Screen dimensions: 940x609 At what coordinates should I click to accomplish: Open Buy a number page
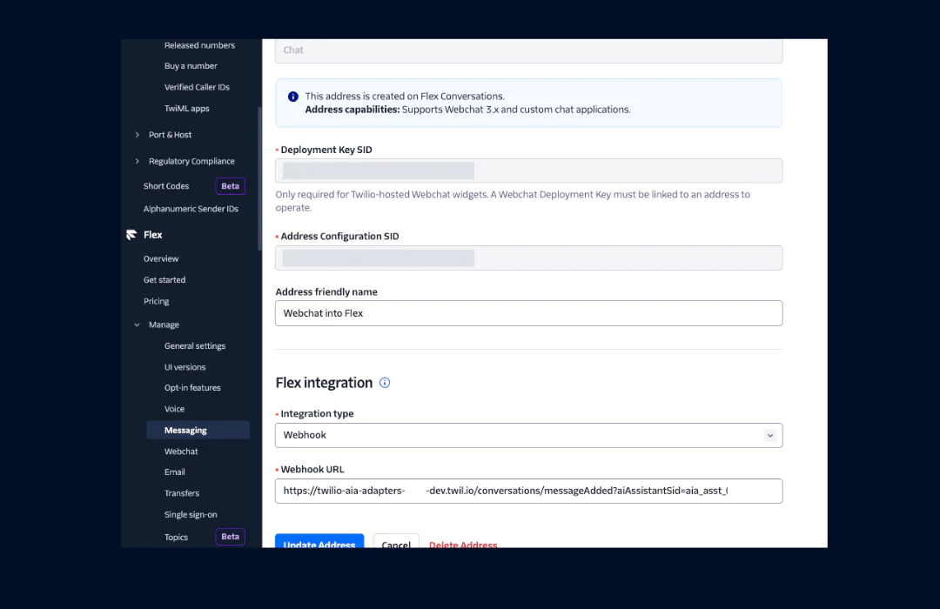click(191, 66)
